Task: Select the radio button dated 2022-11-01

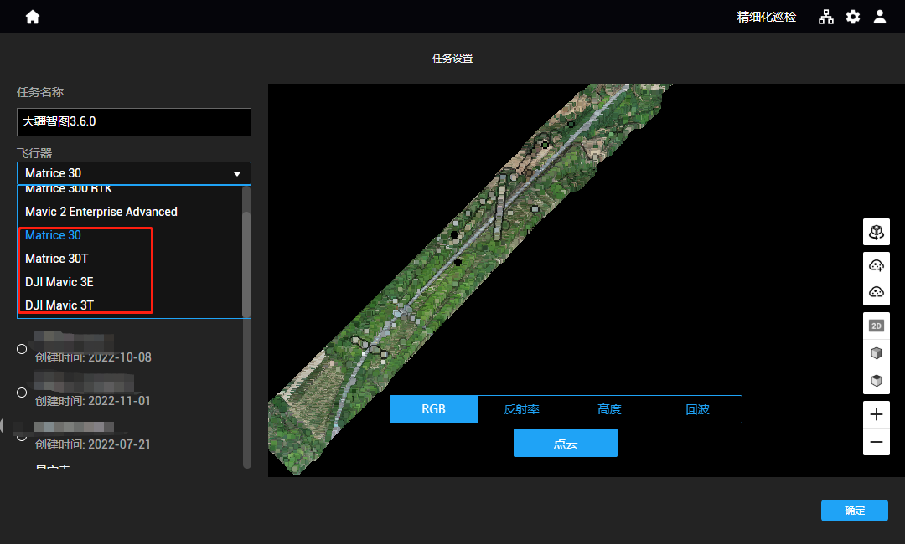Action: [x=22, y=393]
